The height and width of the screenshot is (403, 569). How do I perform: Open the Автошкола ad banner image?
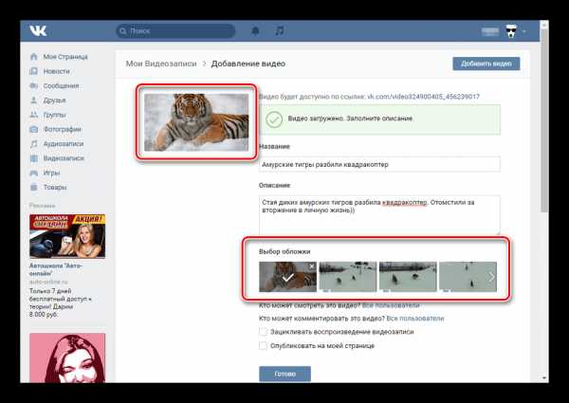coord(67,236)
